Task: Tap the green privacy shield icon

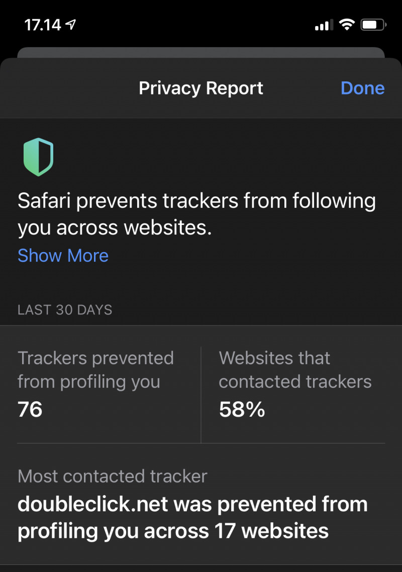Action: click(38, 157)
